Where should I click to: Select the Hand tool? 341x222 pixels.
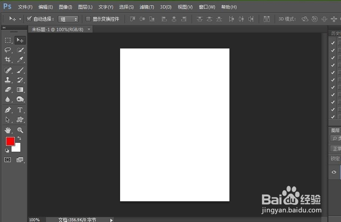click(8, 130)
